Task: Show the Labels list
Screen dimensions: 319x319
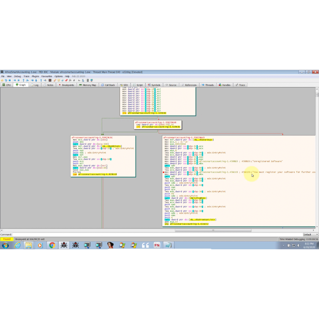Action: (x=63, y=80)
